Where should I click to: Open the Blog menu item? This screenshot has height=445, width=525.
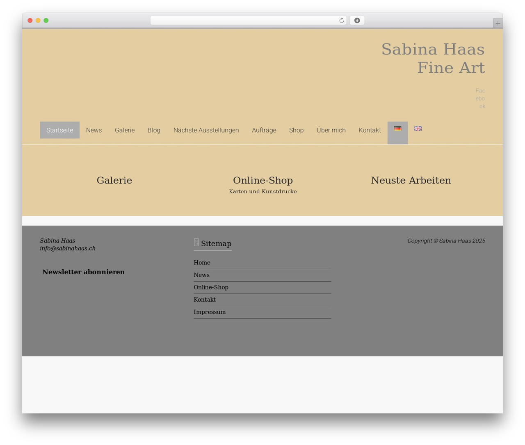click(x=154, y=130)
